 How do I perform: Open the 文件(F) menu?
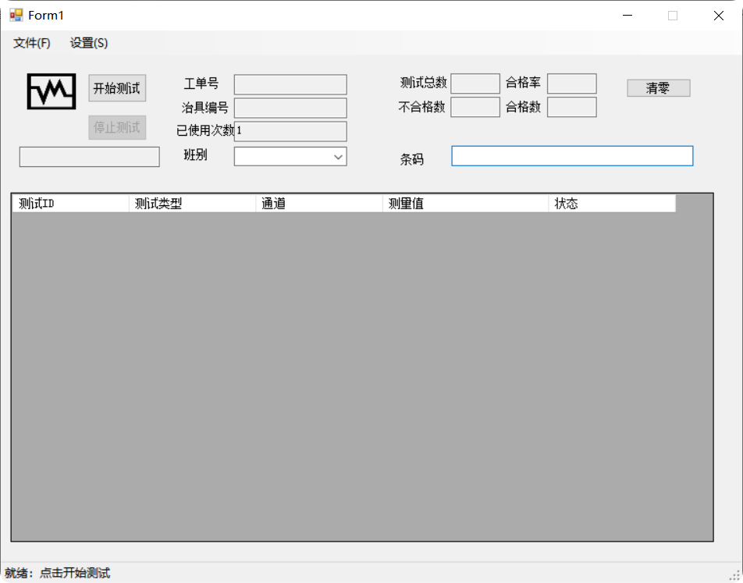coord(30,44)
